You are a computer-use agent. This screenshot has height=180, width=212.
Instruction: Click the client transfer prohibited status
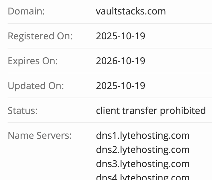[151, 110]
